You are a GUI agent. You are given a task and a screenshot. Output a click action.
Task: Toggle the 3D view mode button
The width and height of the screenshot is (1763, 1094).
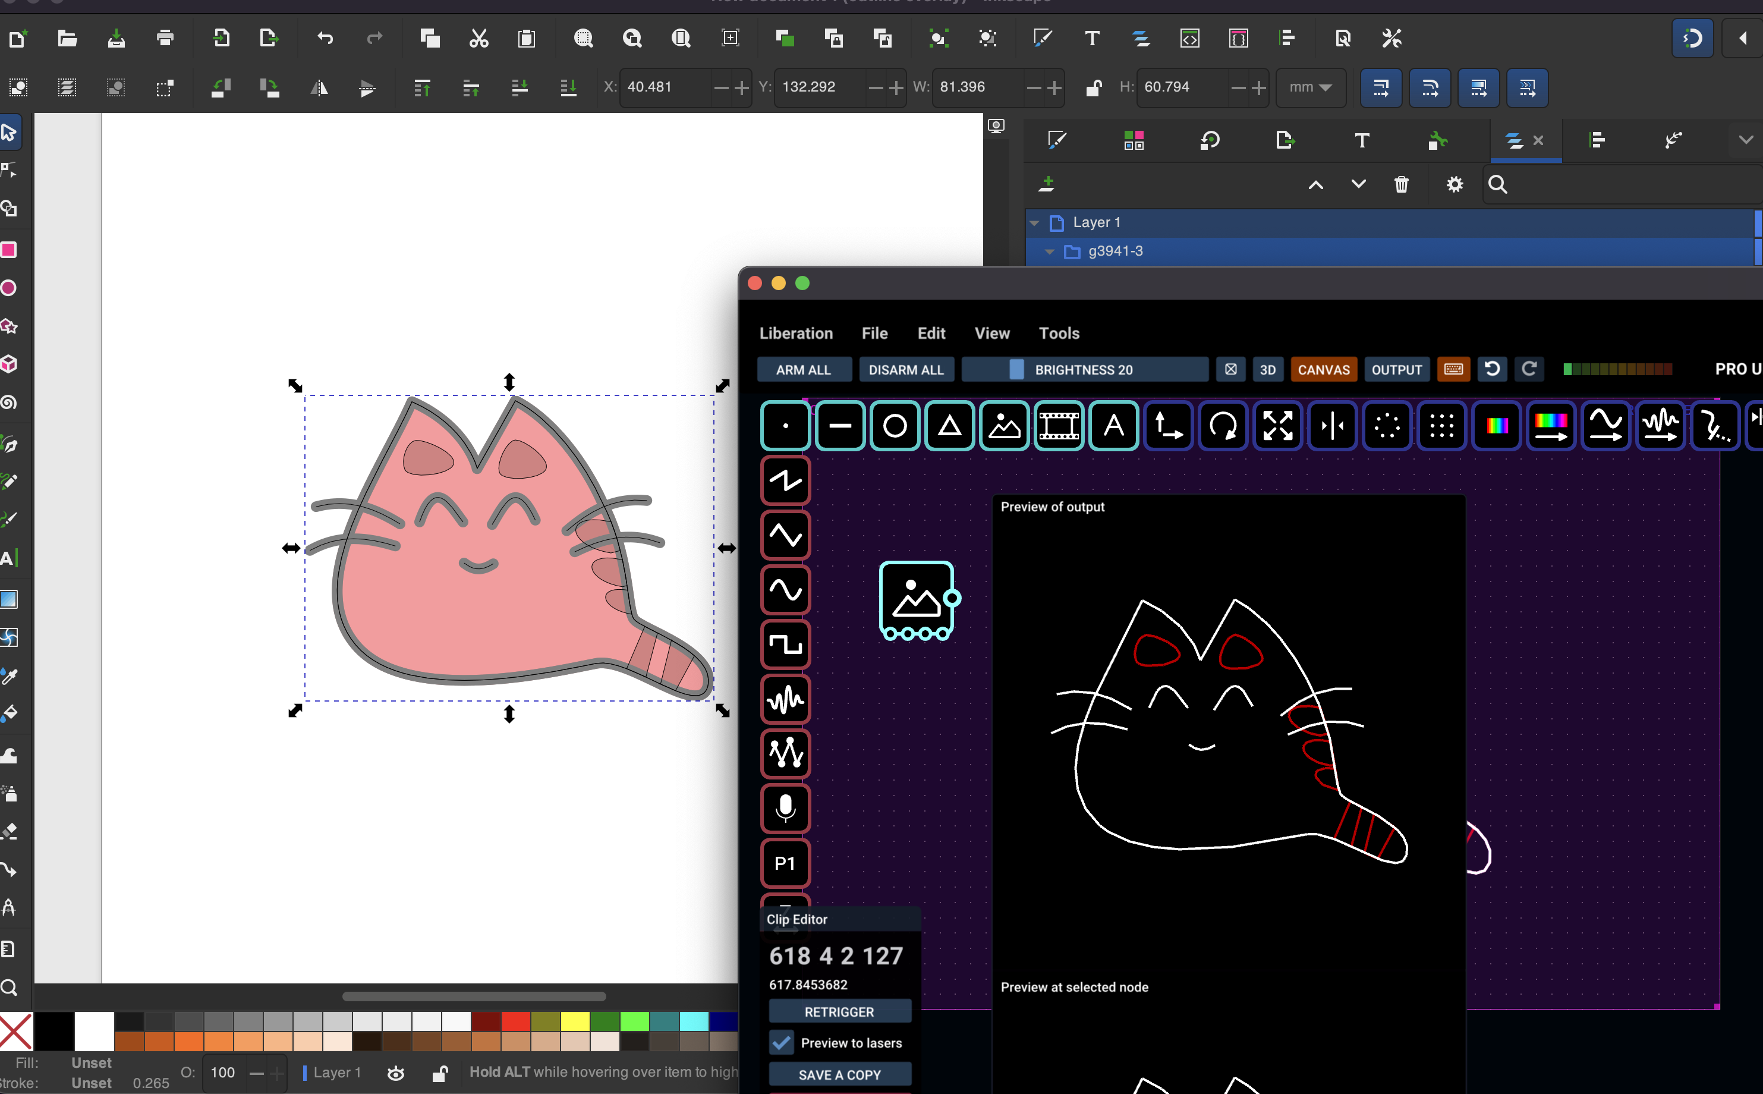point(1268,370)
